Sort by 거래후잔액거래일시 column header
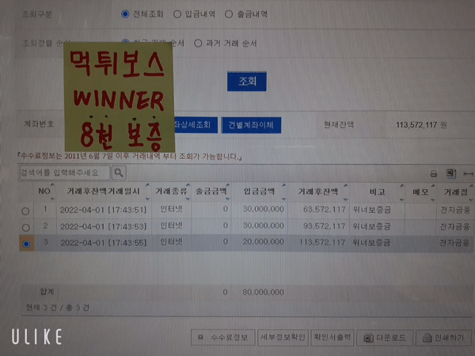475x356 pixels. 104,191
